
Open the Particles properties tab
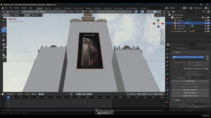pyautogui.click(x=167, y=87)
